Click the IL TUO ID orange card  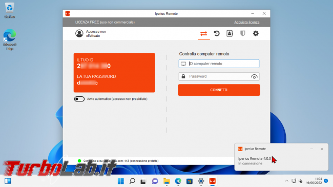click(x=114, y=73)
